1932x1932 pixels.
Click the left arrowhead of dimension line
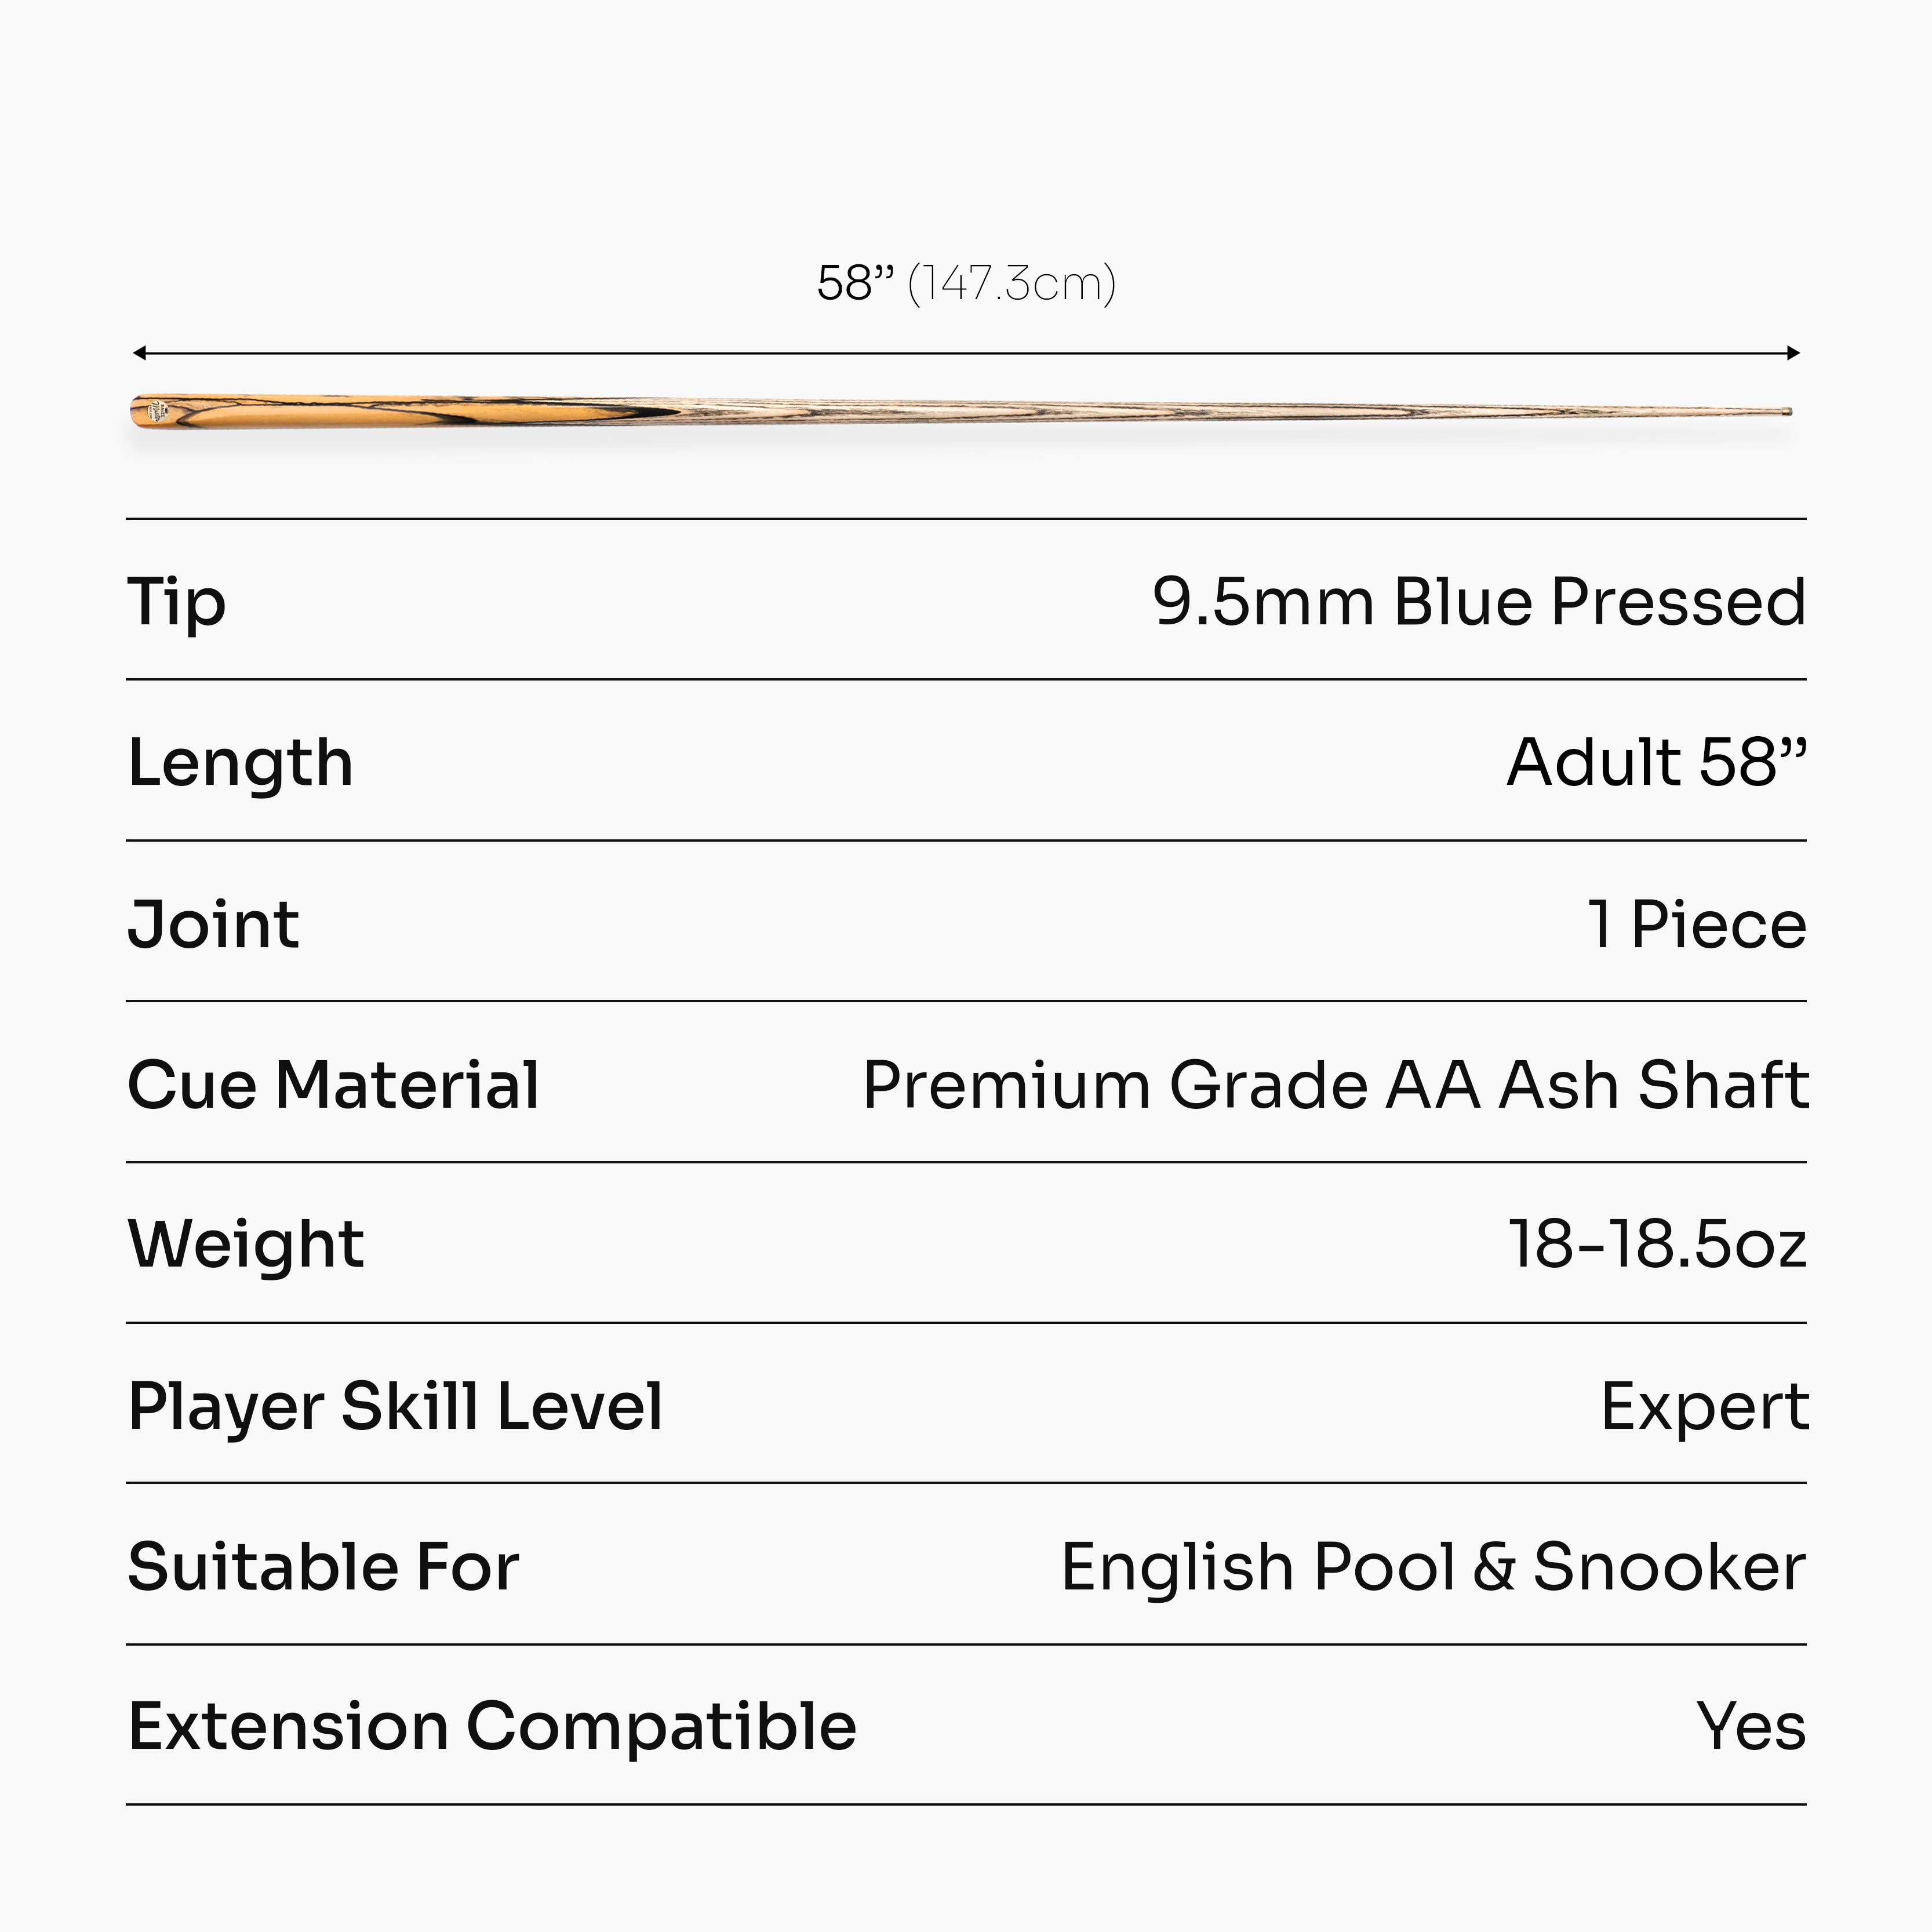(139, 353)
